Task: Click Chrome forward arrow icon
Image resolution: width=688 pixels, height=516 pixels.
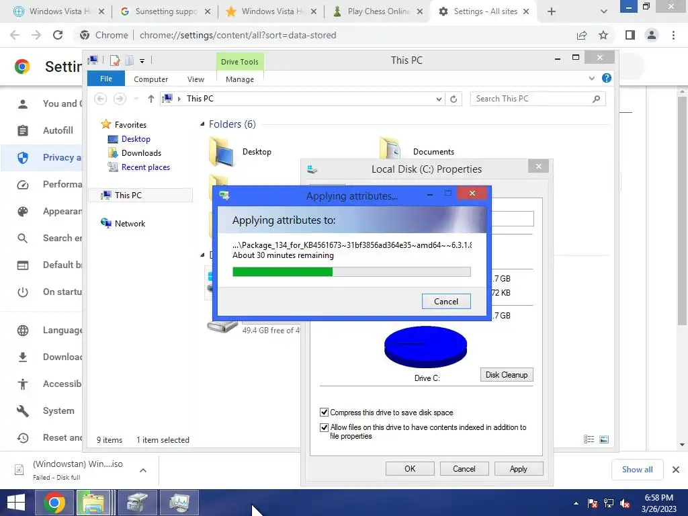Action: 36,35
